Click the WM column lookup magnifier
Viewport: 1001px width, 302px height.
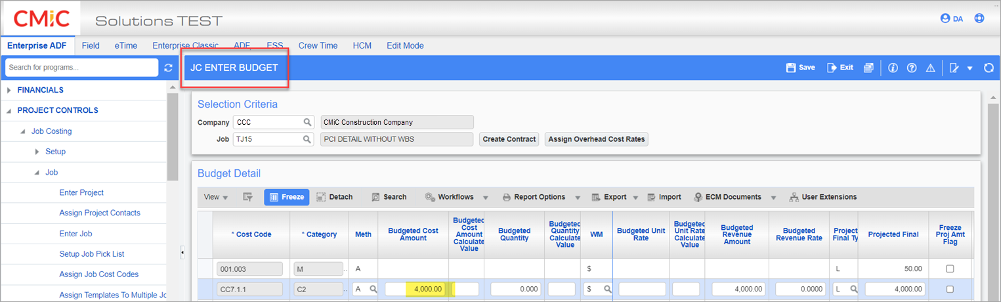[607, 289]
